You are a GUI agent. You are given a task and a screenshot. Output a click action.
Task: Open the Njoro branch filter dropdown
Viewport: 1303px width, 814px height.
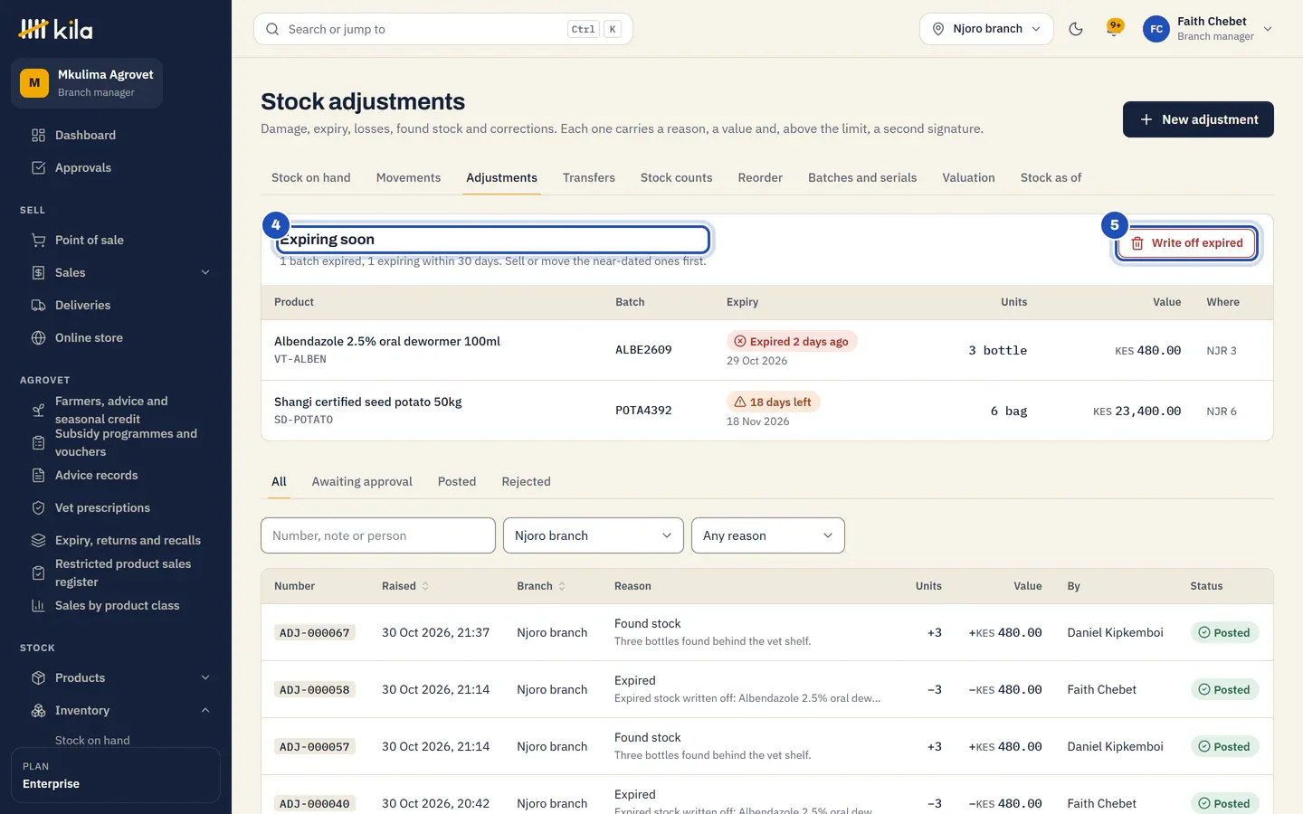coord(593,535)
